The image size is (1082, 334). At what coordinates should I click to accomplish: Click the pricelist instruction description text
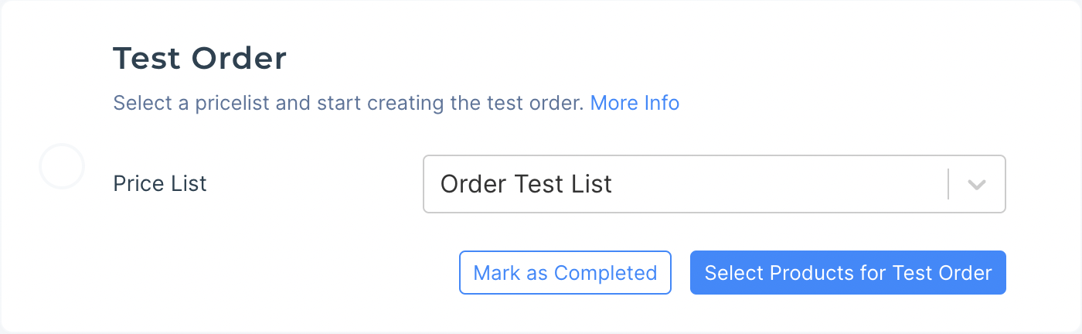click(x=348, y=103)
